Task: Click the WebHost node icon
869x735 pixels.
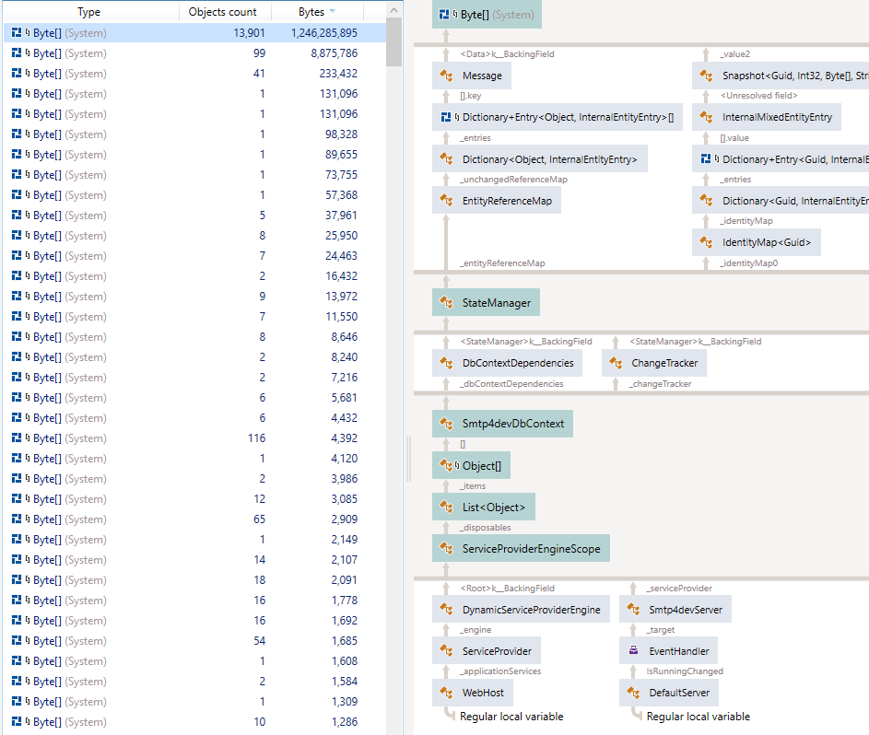Action: (x=443, y=692)
